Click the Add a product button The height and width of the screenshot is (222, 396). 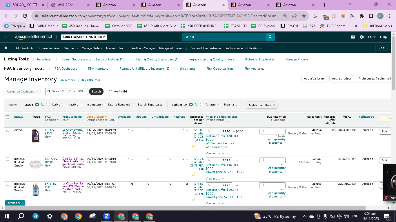click(x=342, y=78)
